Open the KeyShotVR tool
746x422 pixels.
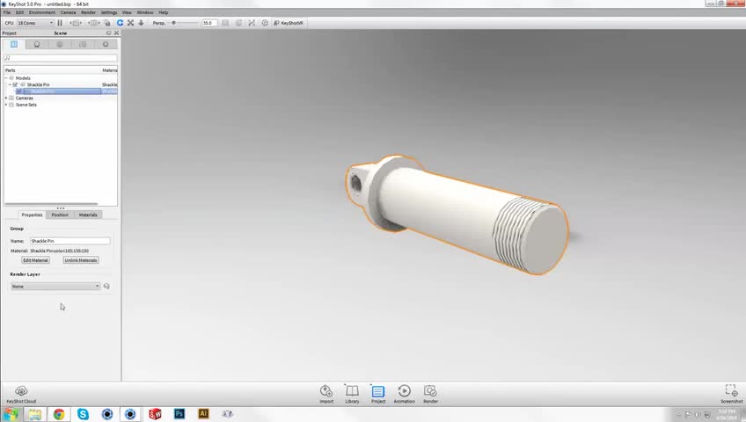pyautogui.click(x=289, y=23)
